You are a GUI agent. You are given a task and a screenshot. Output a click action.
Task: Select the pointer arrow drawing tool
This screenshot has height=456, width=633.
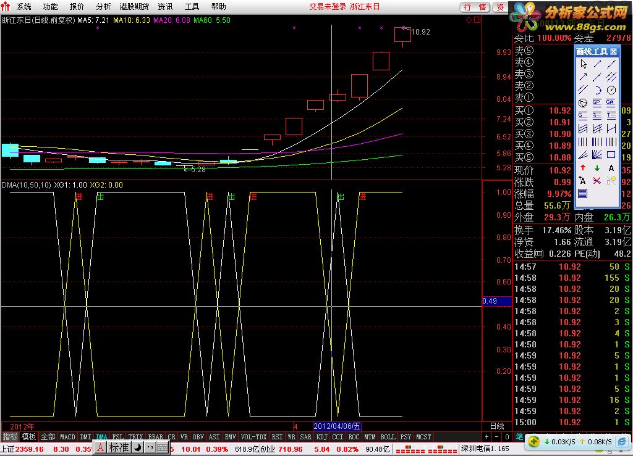[583, 64]
